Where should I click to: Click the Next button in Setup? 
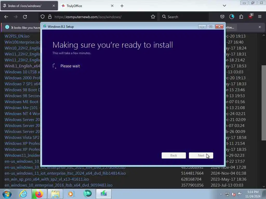(x=201, y=155)
